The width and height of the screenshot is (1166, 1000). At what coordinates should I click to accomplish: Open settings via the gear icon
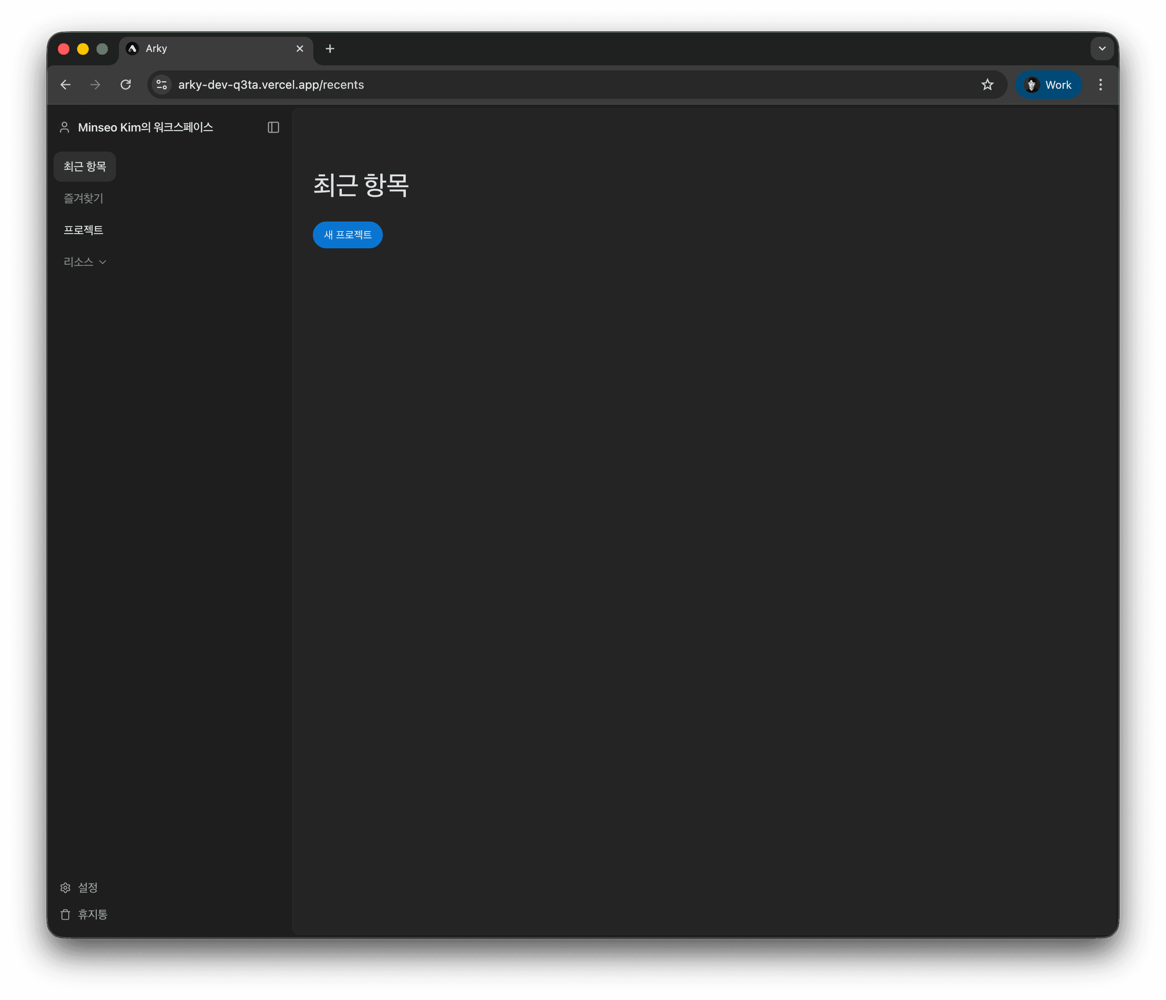(x=65, y=887)
